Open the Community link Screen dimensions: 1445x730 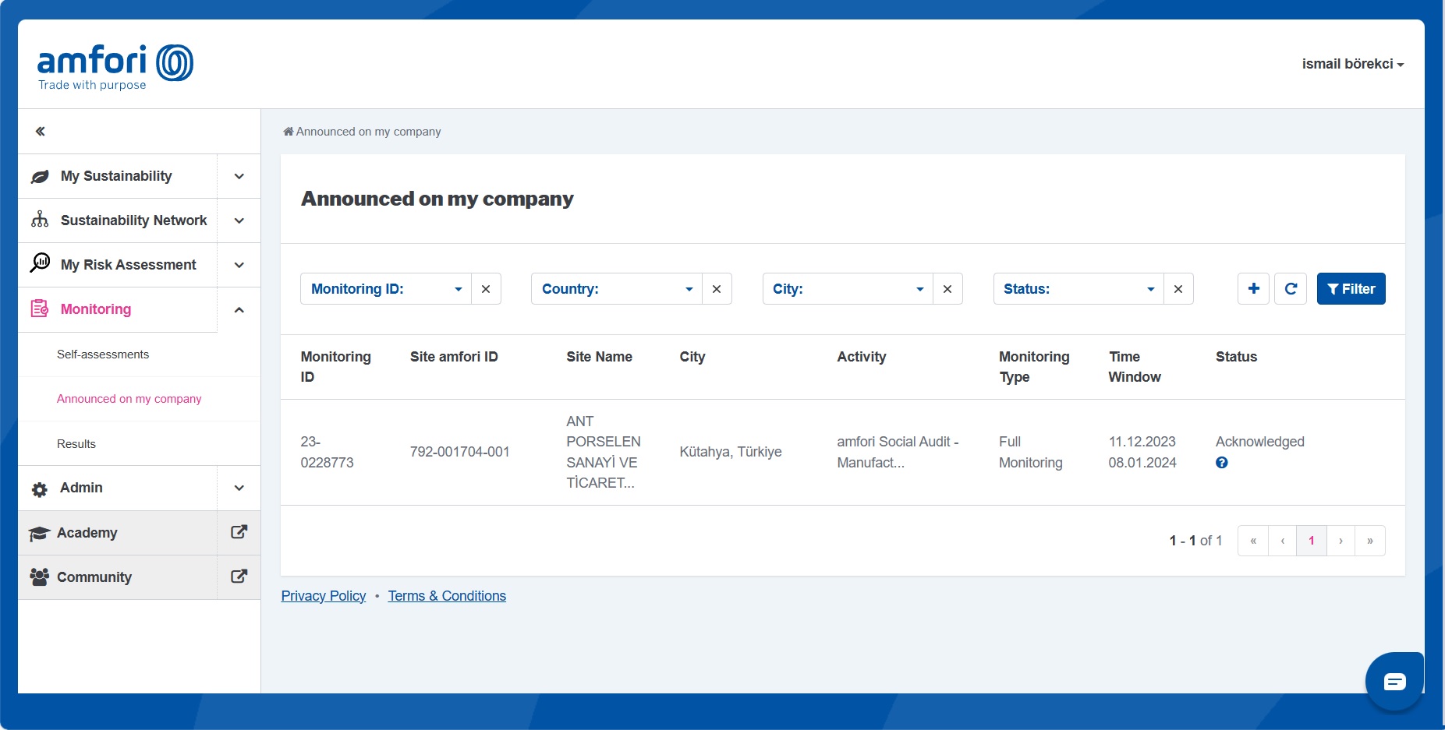point(94,577)
